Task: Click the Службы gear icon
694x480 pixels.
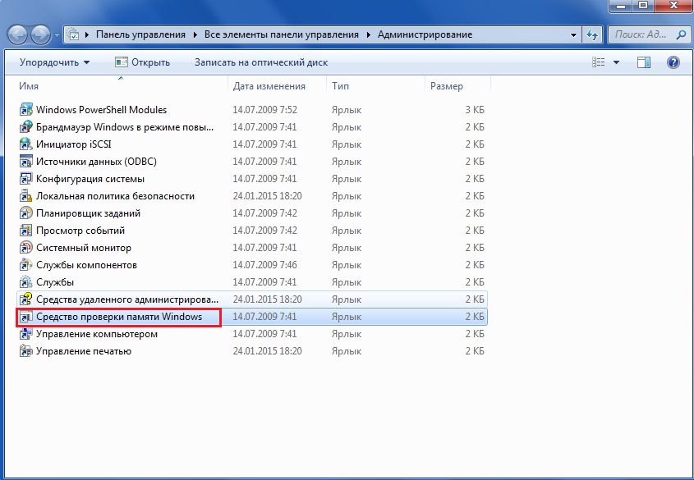Action: (x=25, y=282)
